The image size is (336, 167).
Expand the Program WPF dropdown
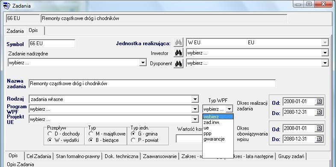(195, 109)
